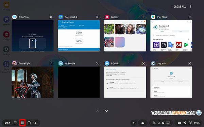
Task: Click the DeX button in taskbar
Action: click(7, 123)
